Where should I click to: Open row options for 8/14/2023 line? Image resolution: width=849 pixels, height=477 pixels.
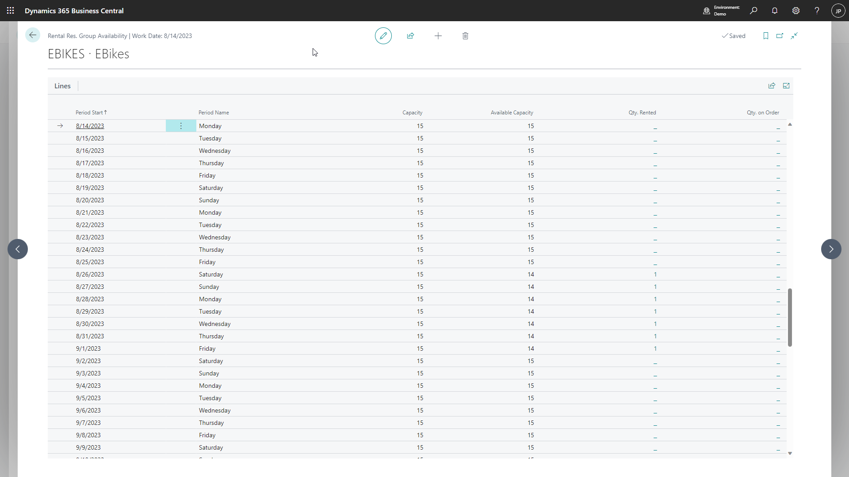181,126
